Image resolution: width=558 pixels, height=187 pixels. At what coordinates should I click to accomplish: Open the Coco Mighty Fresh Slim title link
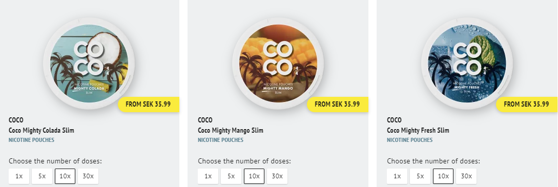point(418,130)
